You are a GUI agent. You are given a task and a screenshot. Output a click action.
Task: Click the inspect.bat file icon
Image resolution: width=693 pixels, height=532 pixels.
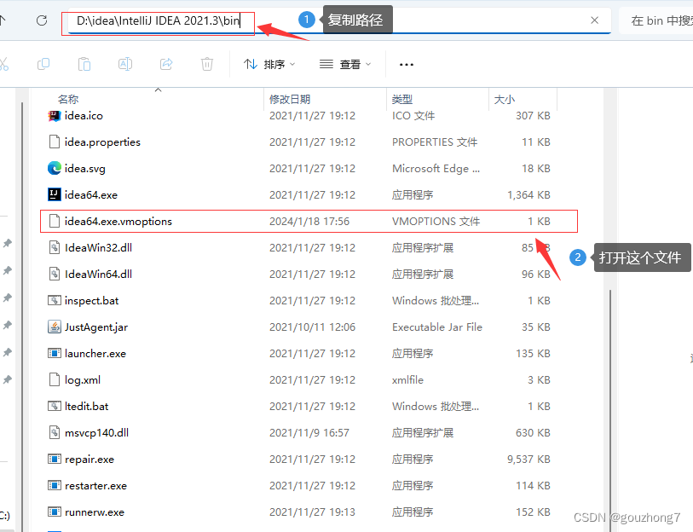[x=54, y=301]
